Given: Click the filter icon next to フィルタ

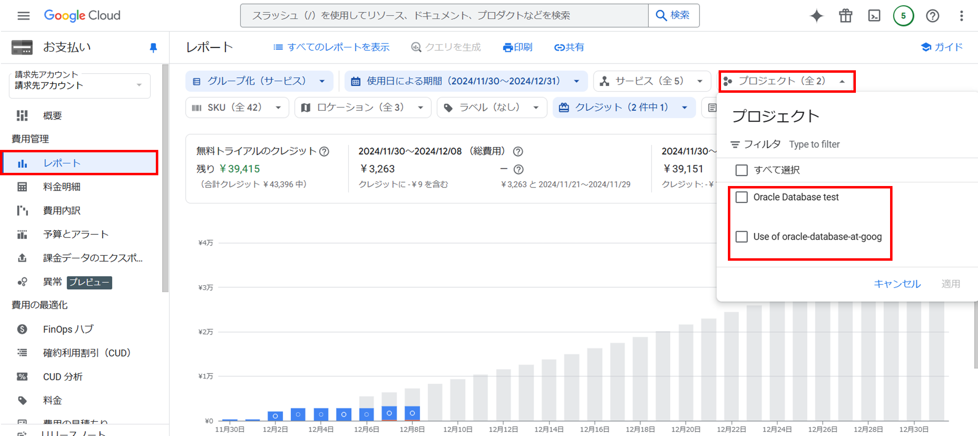Looking at the screenshot, I should coord(735,145).
